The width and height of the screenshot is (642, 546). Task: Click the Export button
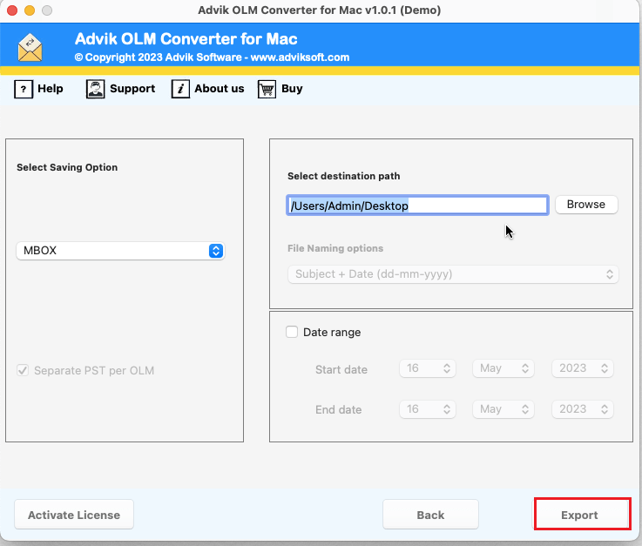tap(582, 514)
